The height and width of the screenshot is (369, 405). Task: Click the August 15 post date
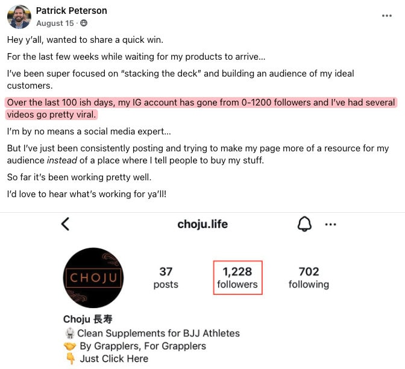55,24
